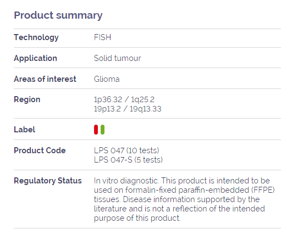This screenshot has height=240, width=292.
Task: Select the FISH technology value
Action: coord(102,37)
